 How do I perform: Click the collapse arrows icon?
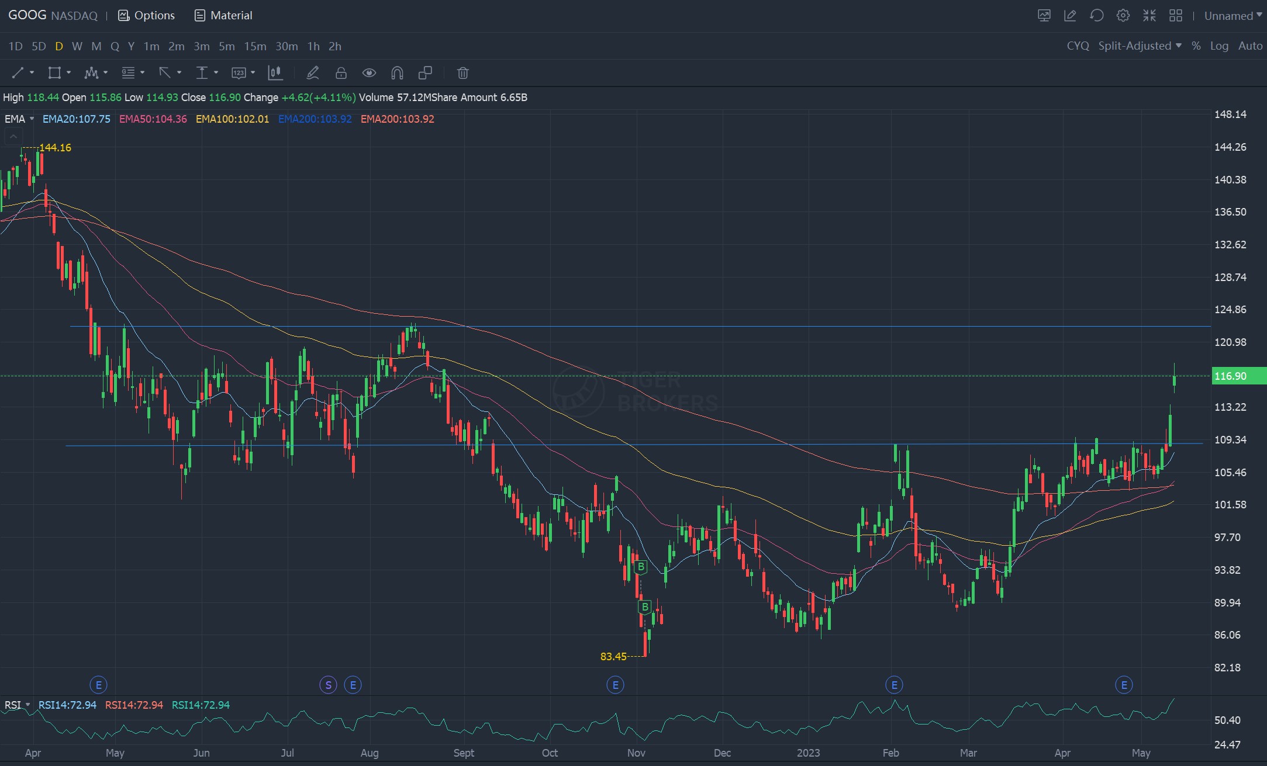[1149, 16]
